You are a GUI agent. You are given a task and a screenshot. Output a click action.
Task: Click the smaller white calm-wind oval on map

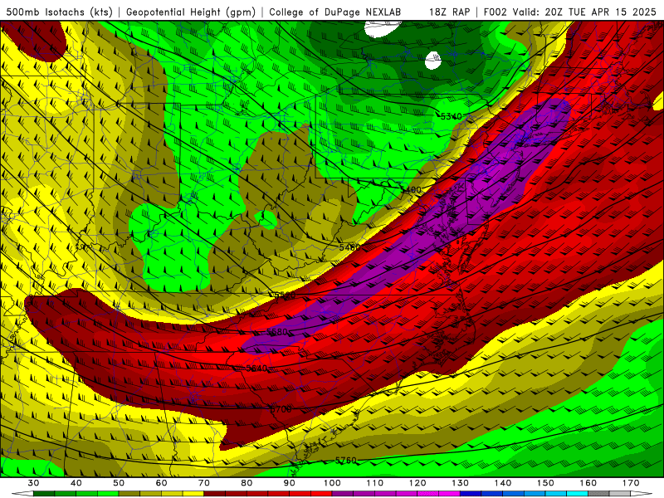(x=432, y=60)
